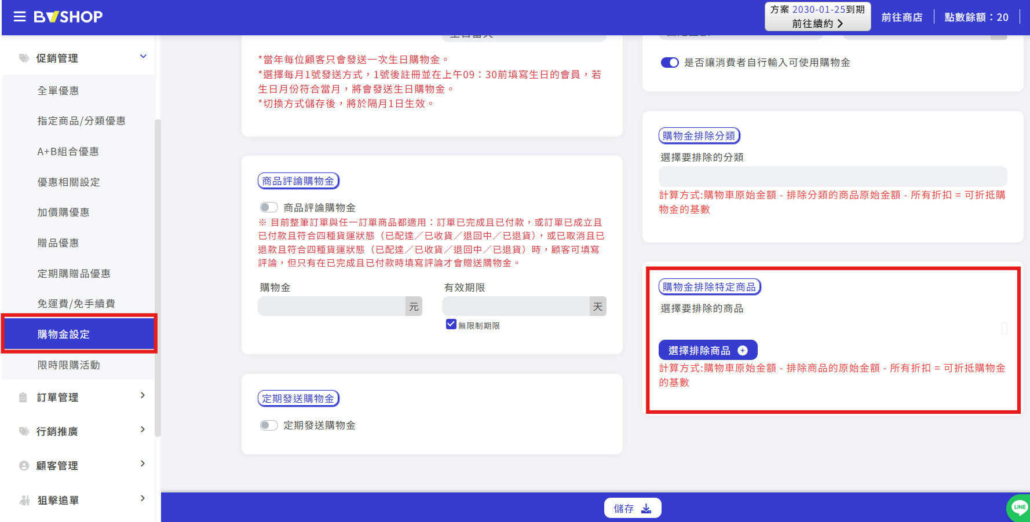Click the arrow next to 前往續約
The height and width of the screenshot is (522, 1030).
click(x=840, y=24)
